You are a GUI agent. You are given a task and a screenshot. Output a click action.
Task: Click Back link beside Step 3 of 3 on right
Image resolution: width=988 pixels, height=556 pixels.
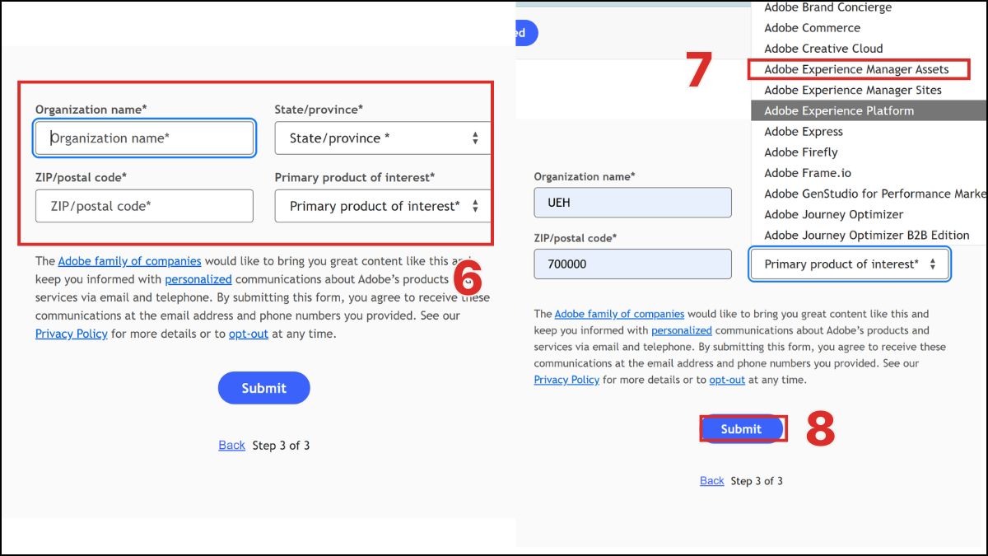712,481
